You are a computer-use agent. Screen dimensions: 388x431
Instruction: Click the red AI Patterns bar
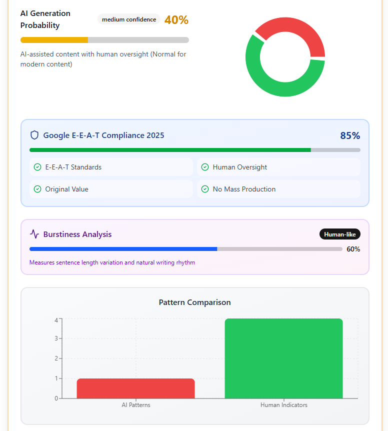[135, 388]
